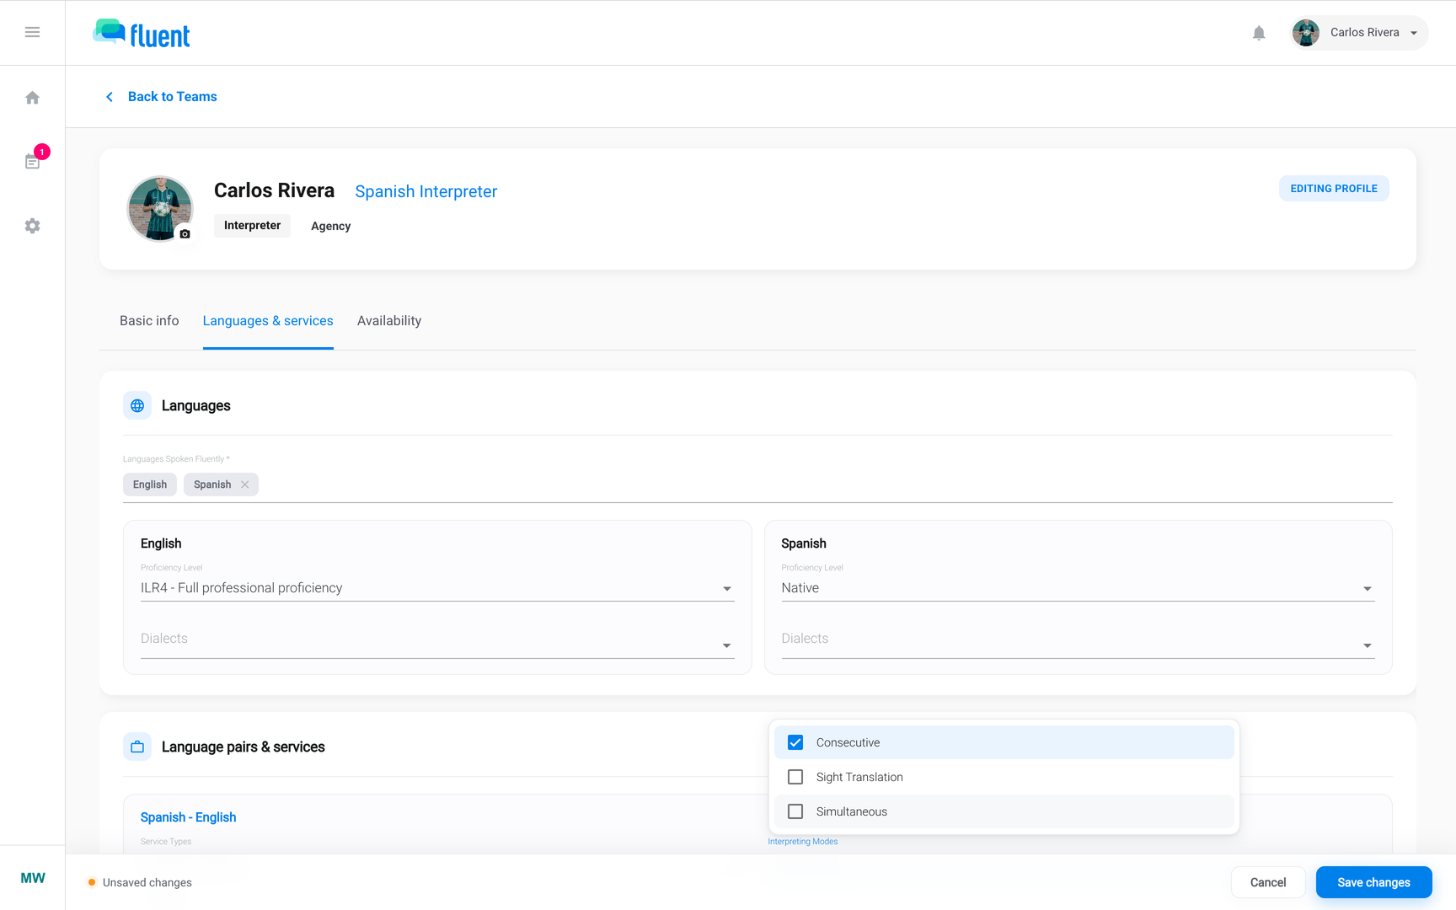1456x910 pixels.
Task: Click Cancel button
Action: pyautogui.click(x=1268, y=882)
